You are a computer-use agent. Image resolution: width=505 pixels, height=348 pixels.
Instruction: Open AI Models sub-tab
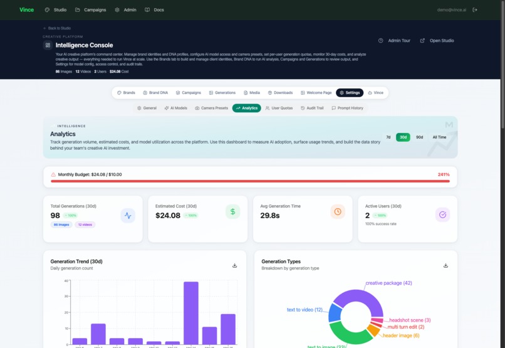click(x=175, y=108)
